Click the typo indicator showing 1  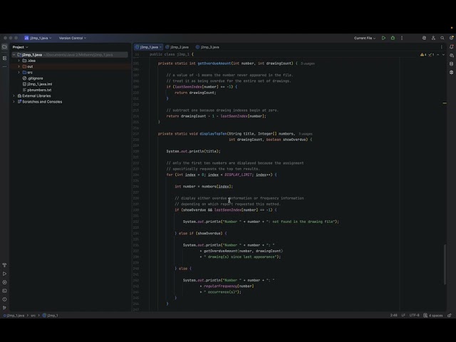(431, 55)
